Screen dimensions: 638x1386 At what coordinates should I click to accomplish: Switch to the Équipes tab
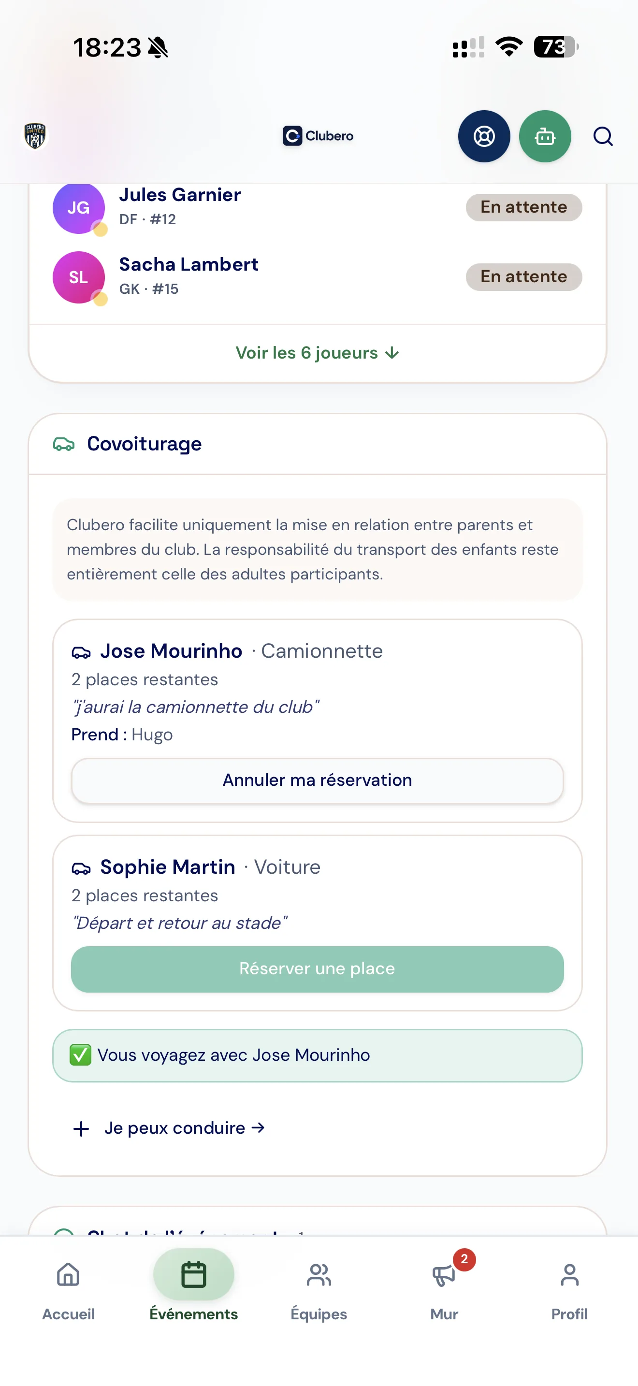[x=319, y=1290]
